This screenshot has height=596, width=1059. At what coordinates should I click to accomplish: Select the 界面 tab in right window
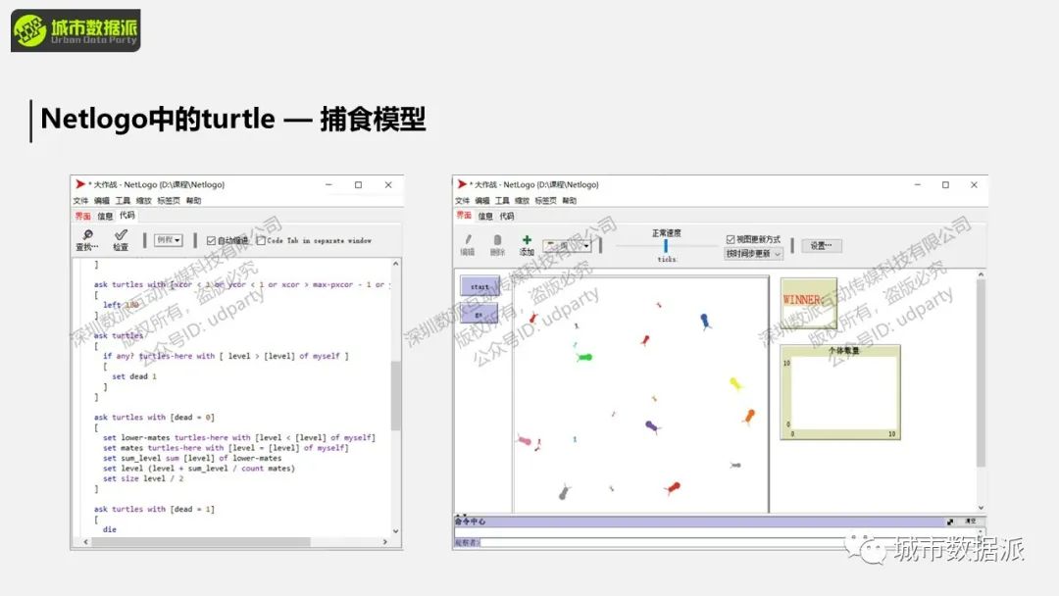click(x=464, y=216)
